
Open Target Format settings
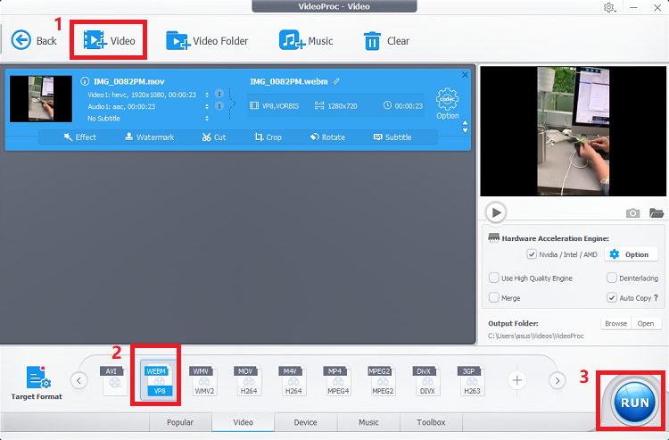point(37,383)
